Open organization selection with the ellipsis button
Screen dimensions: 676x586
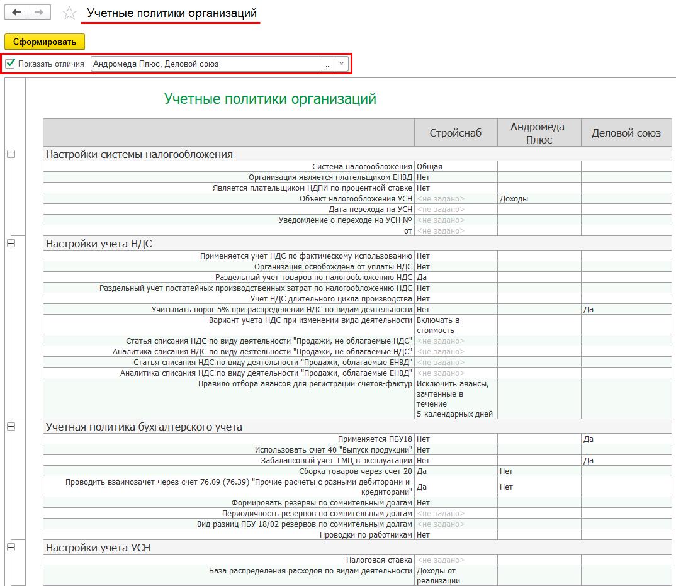click(x=328, y=64)
